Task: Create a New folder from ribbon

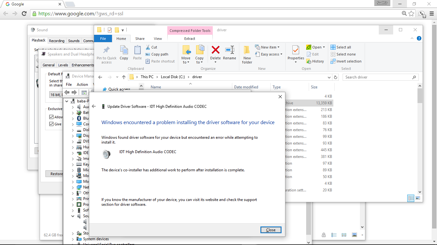Action: tap(247, 55)
